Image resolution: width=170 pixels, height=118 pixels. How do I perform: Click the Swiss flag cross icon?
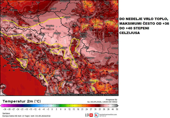point(91,115)
